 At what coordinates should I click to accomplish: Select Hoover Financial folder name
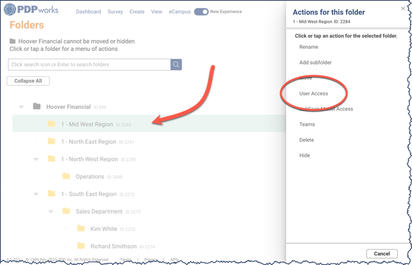(68, 107)
